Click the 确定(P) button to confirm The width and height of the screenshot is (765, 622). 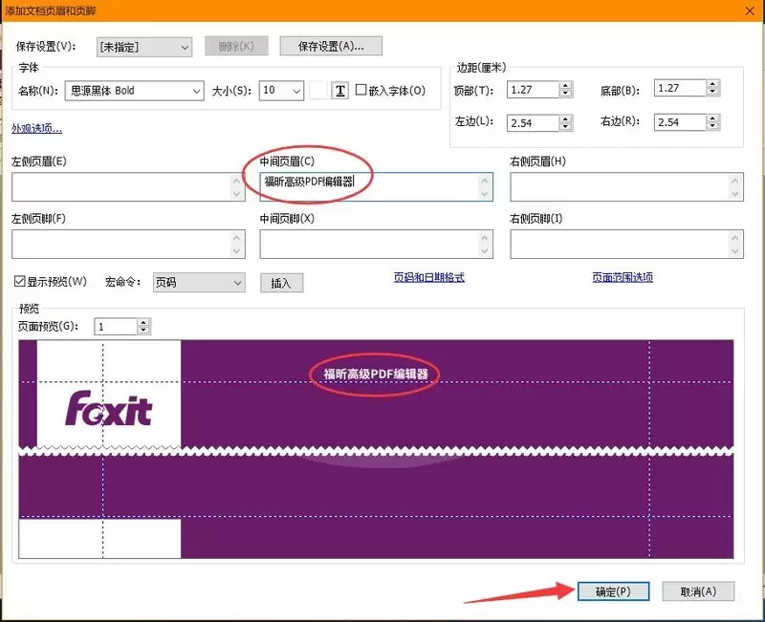(x=612, y=590)
